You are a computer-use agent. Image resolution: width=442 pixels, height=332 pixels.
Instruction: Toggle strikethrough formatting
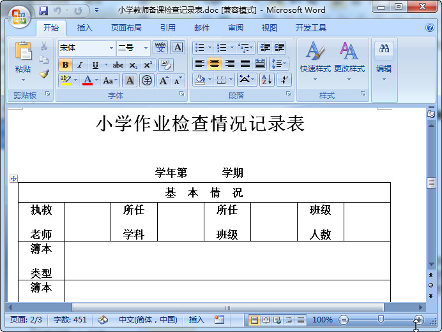pos(118,65)
